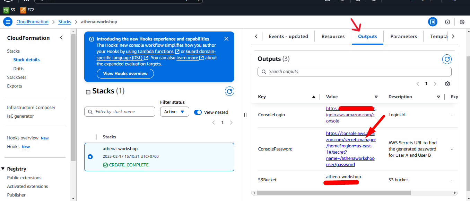Image resolution: width=470 pixels, height=201 pixels.
Task: Open the ConsolePassword secrets manager link
Action: [x=350, y=149]
